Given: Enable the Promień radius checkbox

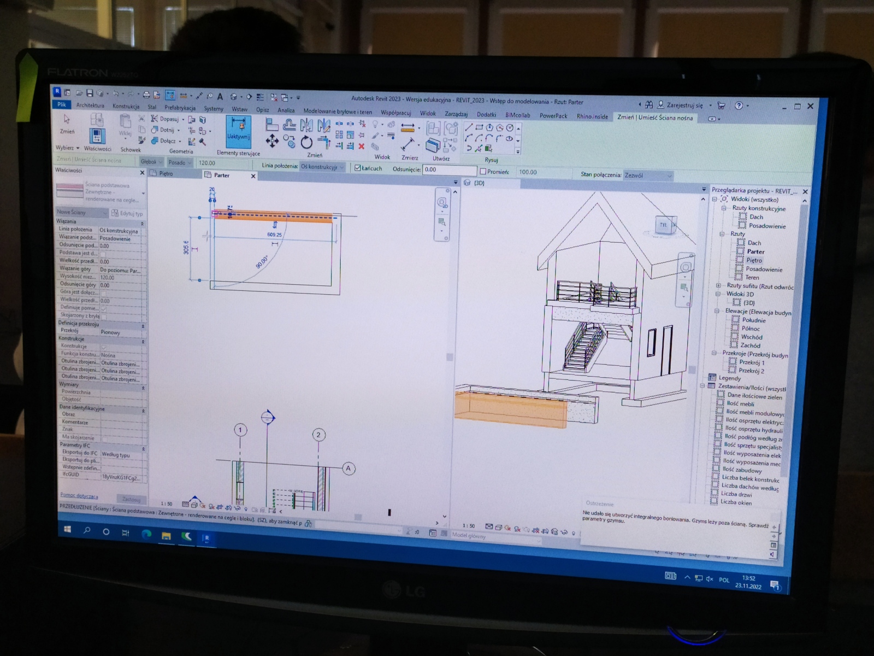Looking at the screenshot, I should [483, 172].
